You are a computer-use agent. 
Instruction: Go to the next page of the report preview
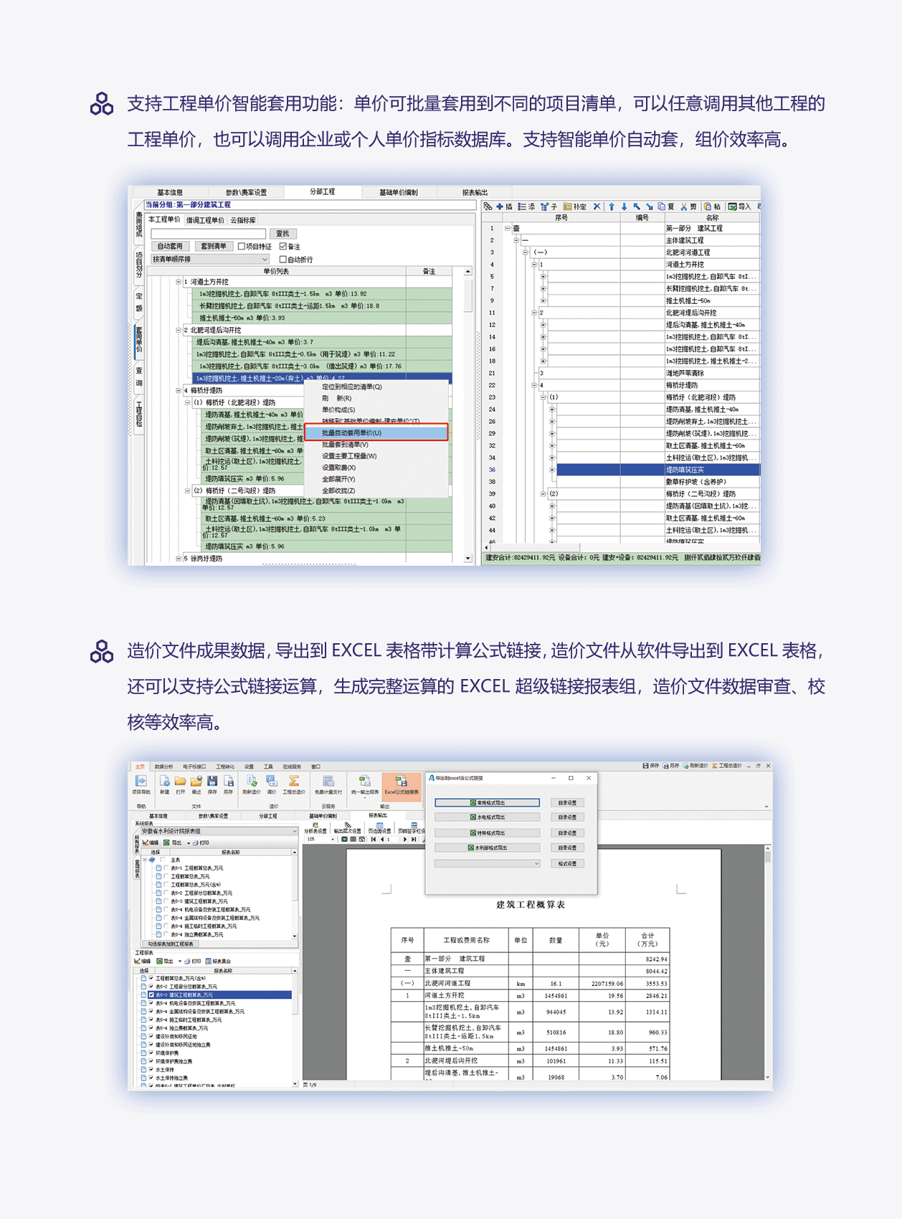405,839
